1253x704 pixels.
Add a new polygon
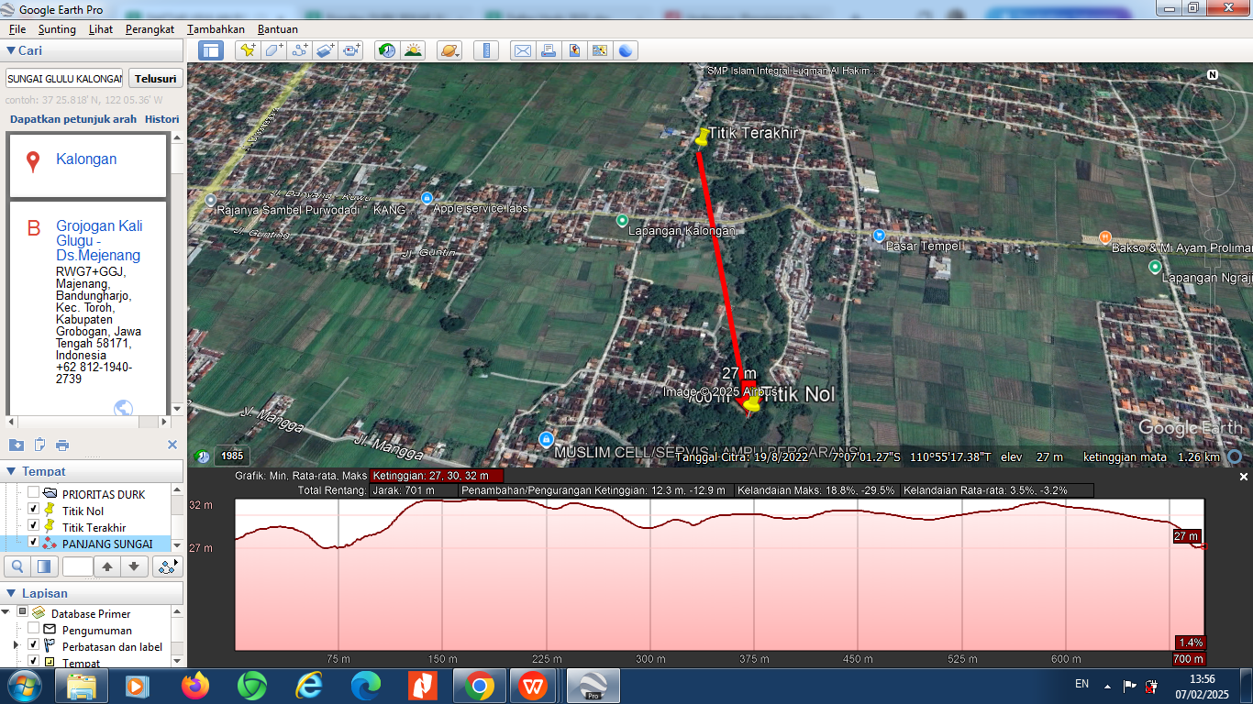tap(273, 50)
